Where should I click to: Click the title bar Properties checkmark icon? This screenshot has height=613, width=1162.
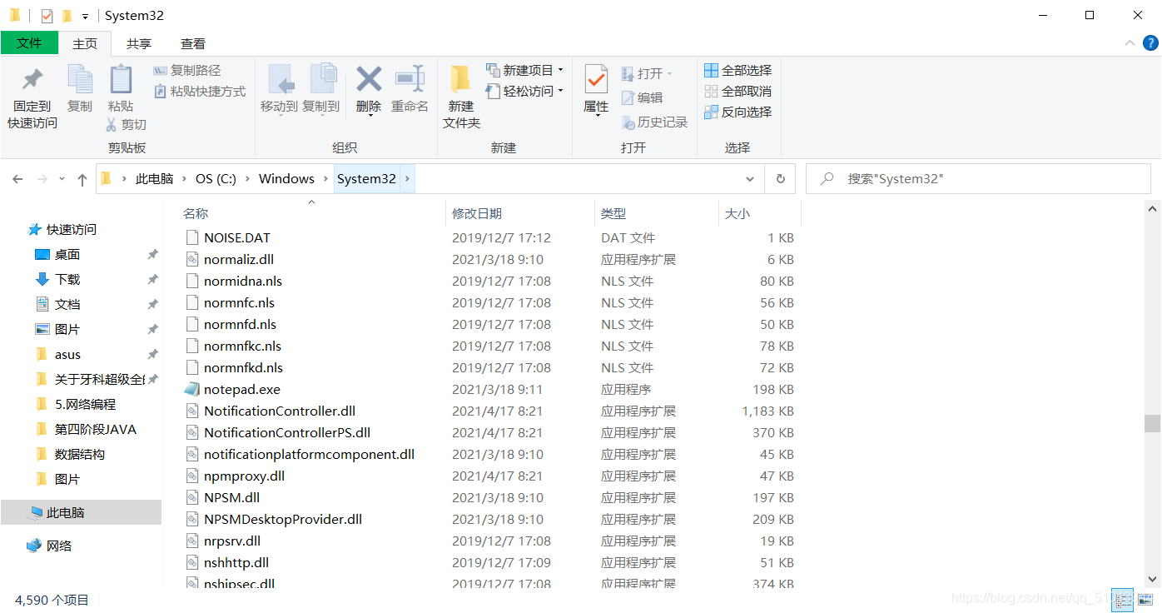[47, 16]
